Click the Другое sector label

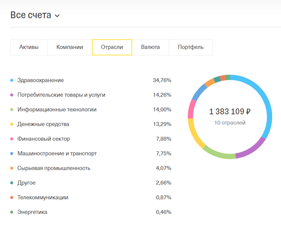coord(26,183)
